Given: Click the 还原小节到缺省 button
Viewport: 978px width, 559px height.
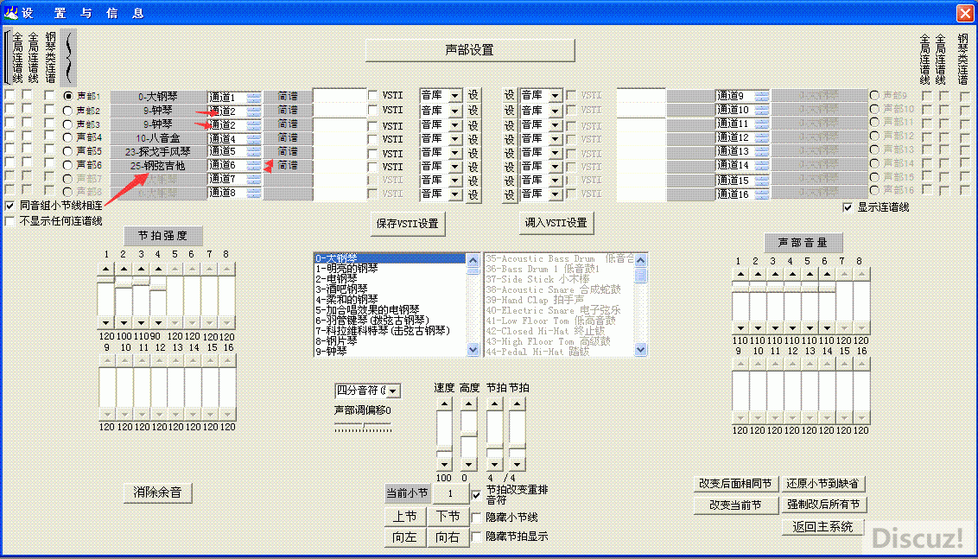Looking at the screenshot, I should coord(823,484).
